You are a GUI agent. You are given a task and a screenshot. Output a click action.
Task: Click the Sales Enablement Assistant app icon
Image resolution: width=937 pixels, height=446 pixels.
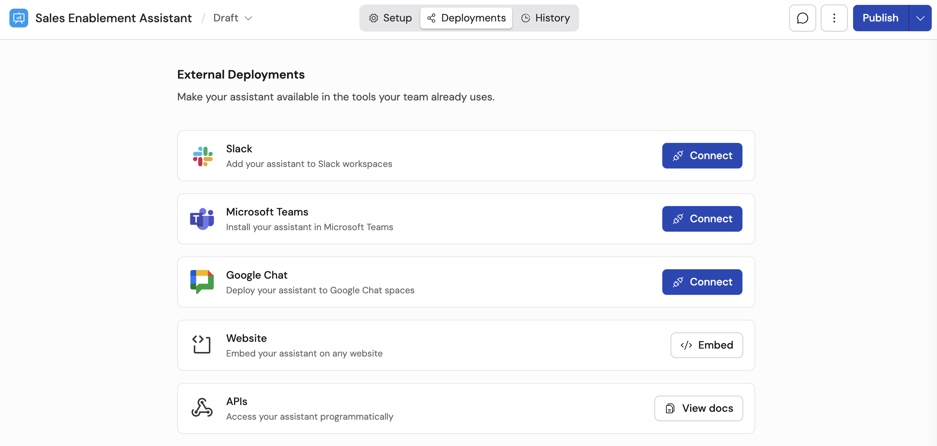pos(18,18)
